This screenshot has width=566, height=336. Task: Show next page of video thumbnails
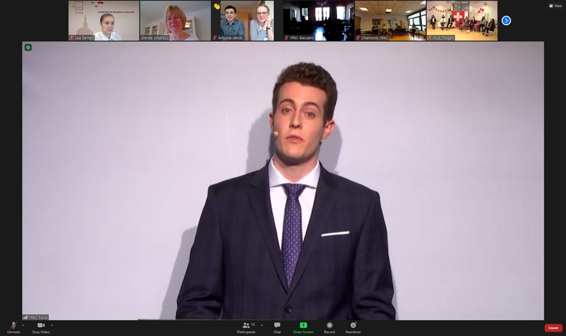(x=506, y=21)
